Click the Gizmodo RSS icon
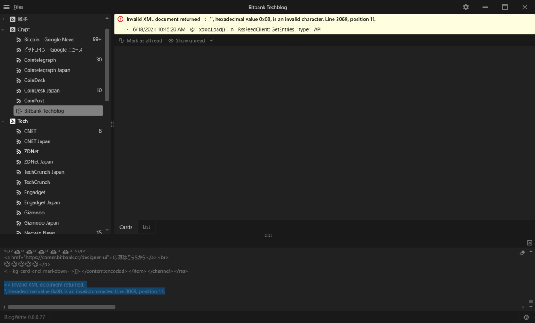The height and width of the screenshot is (323, 535). tap(19, 213)
